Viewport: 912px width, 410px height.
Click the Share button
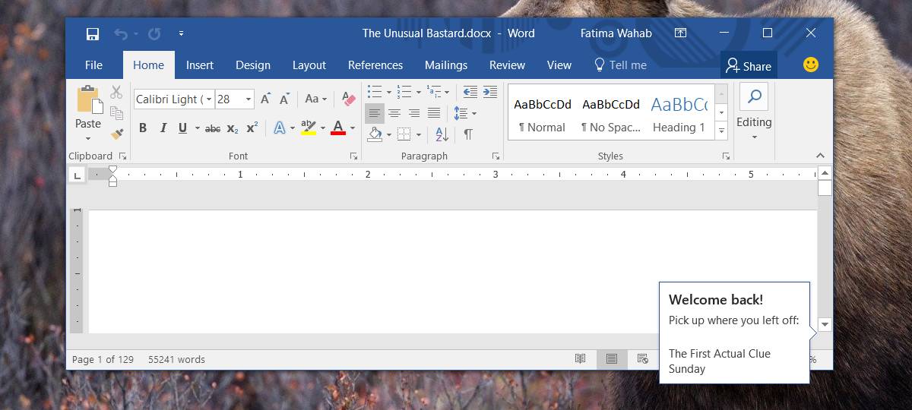[749, 66]
